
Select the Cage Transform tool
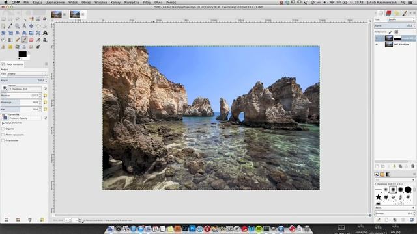[x=38, y=33]
